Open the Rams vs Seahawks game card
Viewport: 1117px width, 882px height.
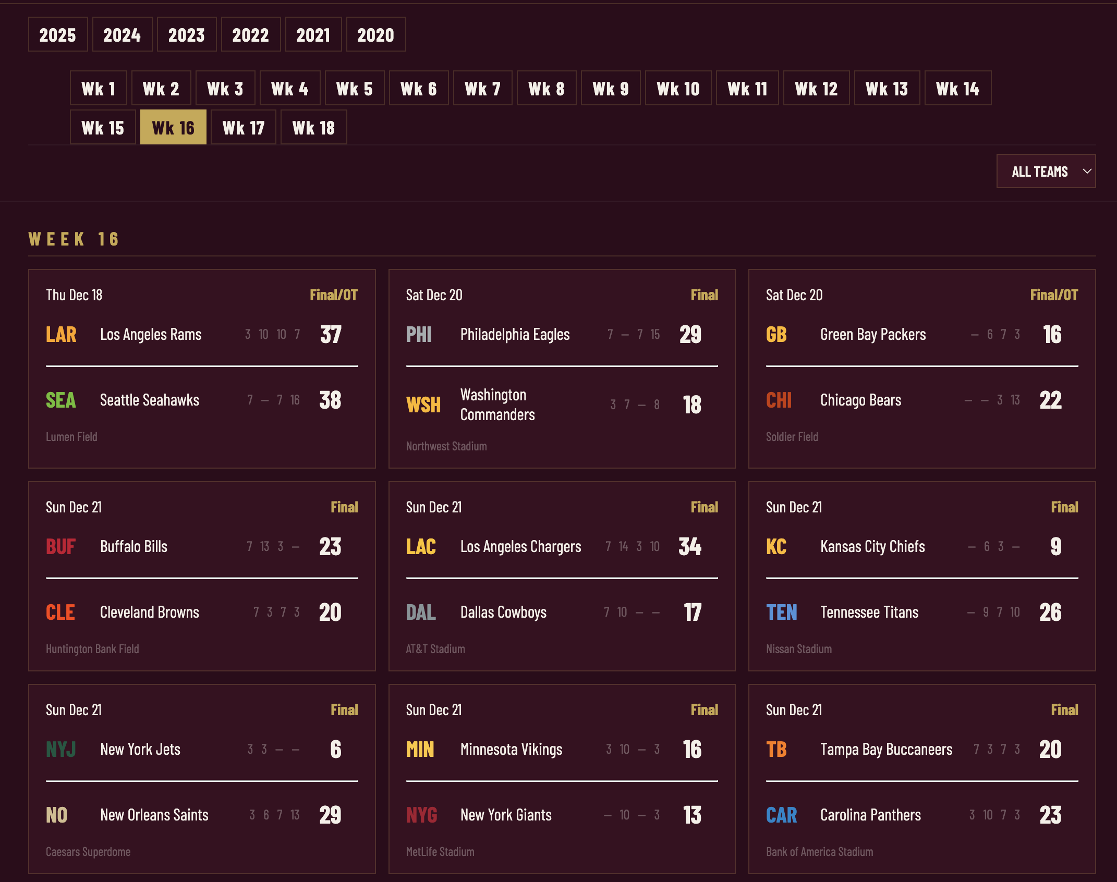[x=202, y=369]
